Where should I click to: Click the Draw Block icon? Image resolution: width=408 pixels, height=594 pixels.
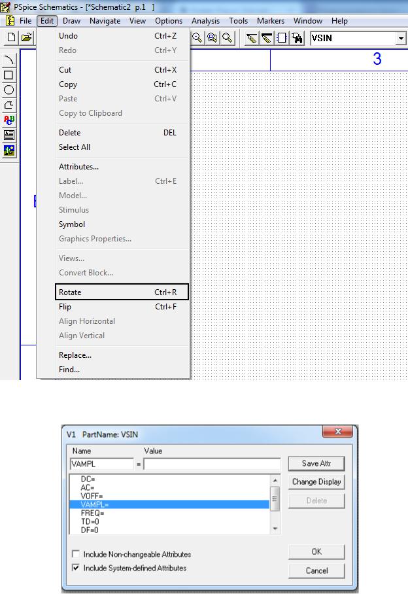[282, 38]
